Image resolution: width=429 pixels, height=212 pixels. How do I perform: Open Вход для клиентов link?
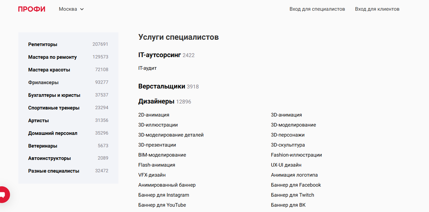click(377, 9)
